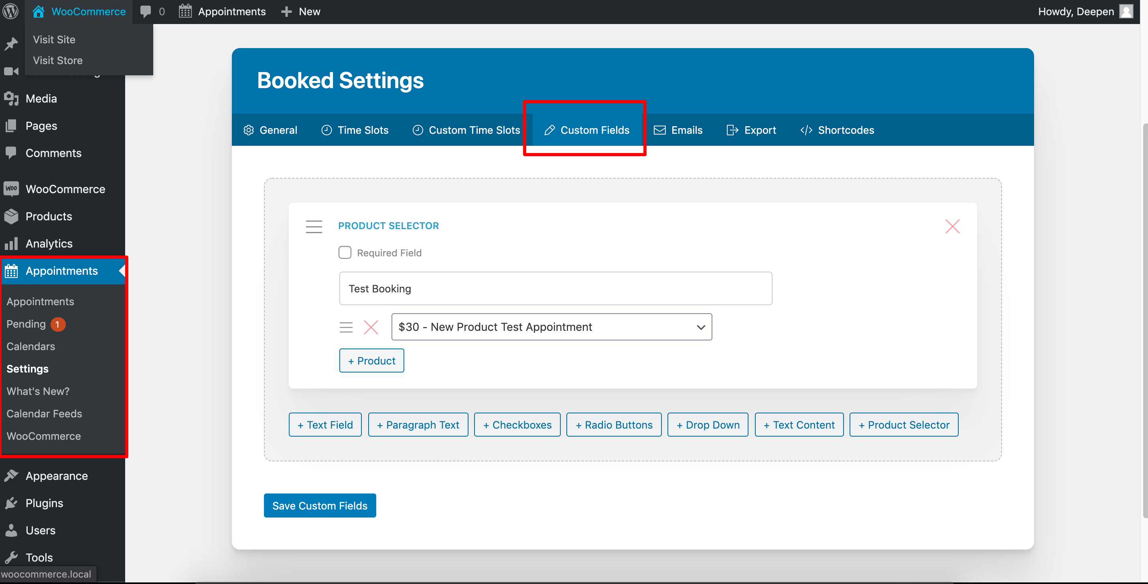Screen dimensions: 1148x584
Task: Toggle the Required Field checkbox
Action: tap(345, 252)
